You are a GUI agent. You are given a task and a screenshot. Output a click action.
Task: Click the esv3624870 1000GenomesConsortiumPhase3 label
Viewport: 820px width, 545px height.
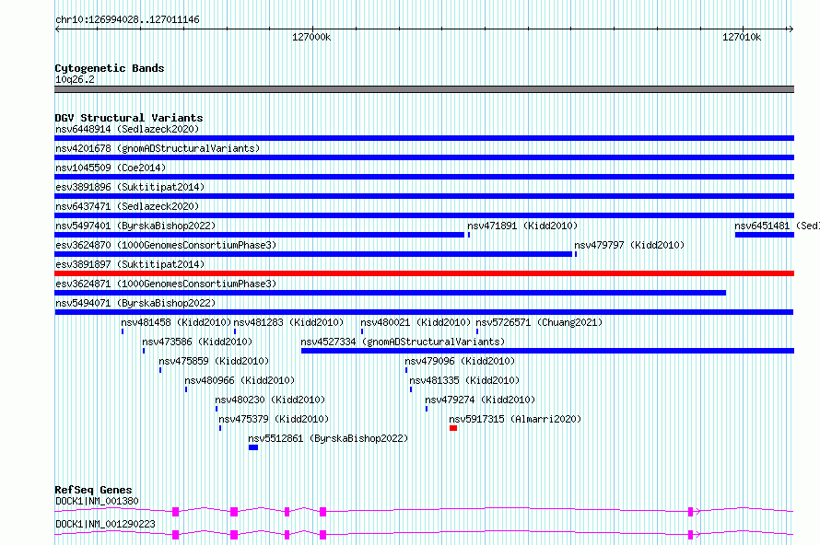(166, 245)
